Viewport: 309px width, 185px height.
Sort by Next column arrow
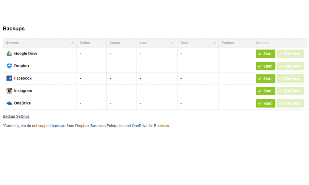coord(214,43)
